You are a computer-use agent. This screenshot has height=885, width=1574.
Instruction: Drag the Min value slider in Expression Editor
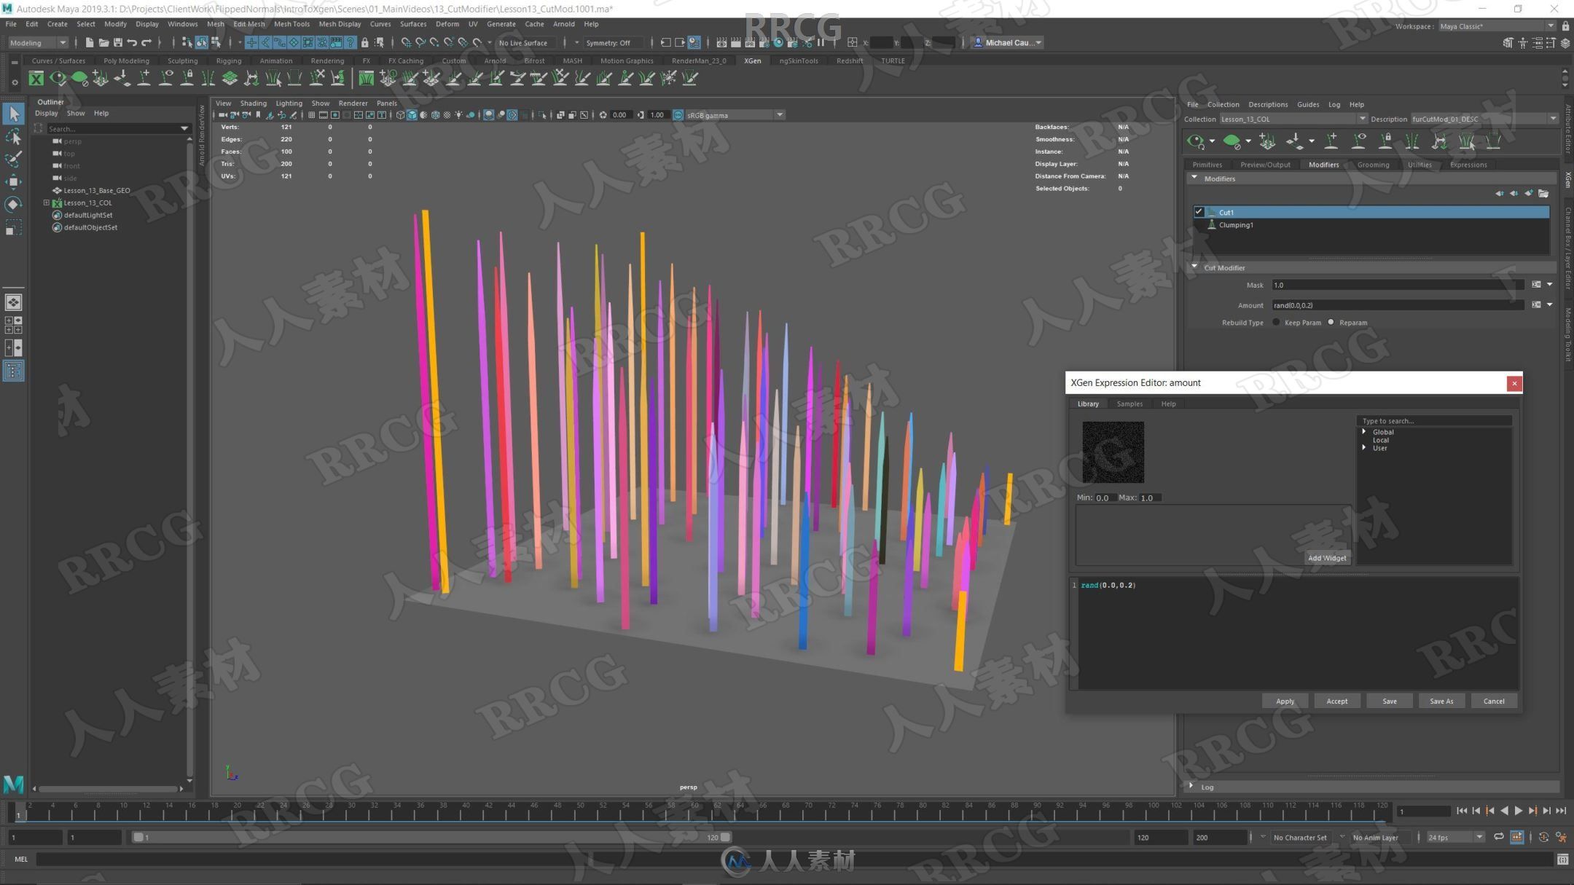coord(1105,496)
